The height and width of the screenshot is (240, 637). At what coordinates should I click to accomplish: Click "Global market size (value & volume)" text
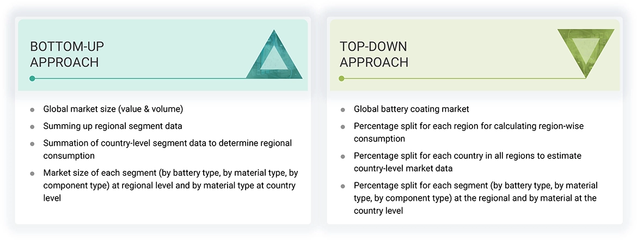(x=113, y=109)
